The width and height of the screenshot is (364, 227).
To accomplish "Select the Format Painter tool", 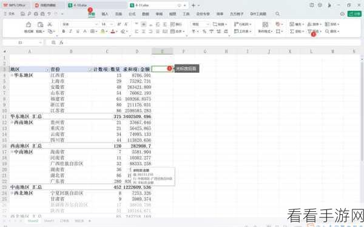I will pyautogui.click(x=29, y=27).
